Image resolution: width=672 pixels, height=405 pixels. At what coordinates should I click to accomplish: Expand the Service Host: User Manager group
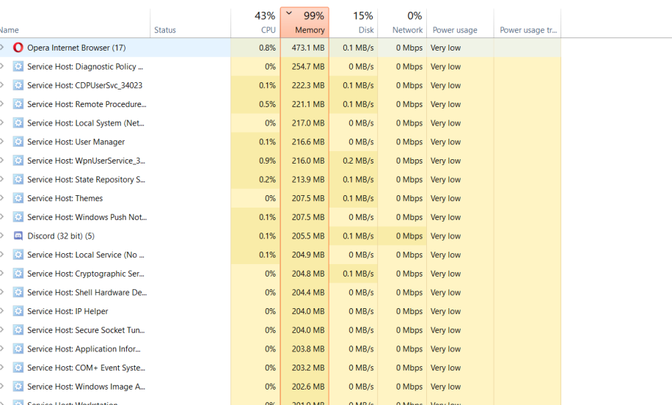click(x=1, y=142)
